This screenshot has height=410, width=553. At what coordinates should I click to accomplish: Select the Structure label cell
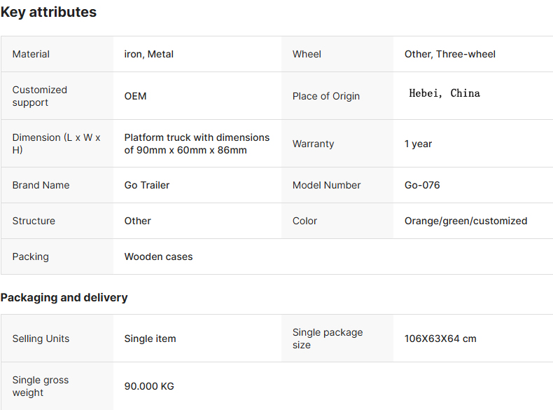point(57,221)
